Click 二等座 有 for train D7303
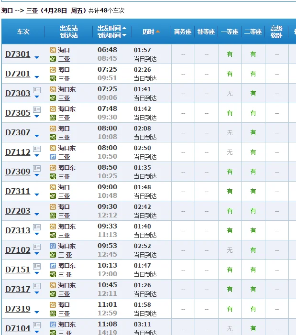This screenshot has width=296, height=335. pyautogui.click(x=253, y=93)
